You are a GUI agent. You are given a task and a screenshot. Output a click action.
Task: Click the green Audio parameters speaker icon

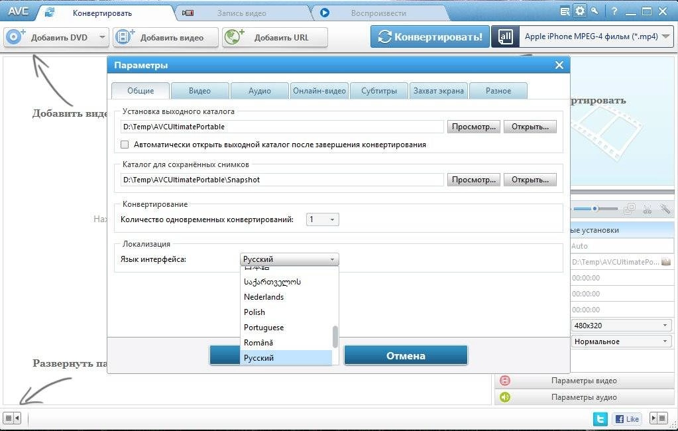[504, 397]
